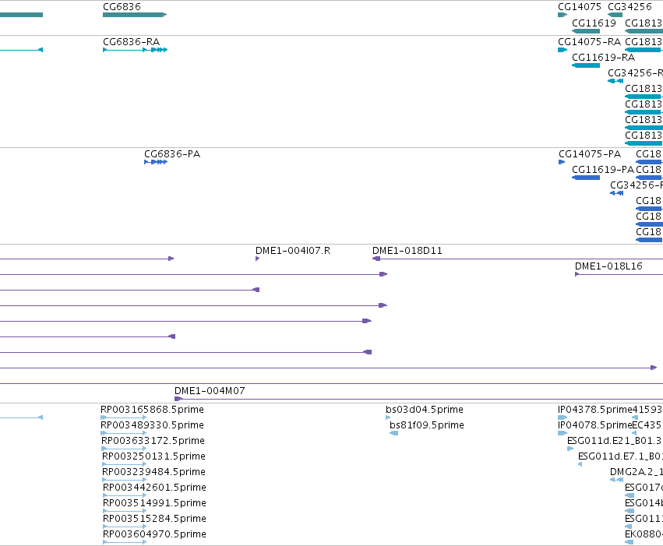Image resolution: width=663 pixels, height=546 pixels.
Task: Select EST RP003250131.5prime label
Action: (154, 456)
